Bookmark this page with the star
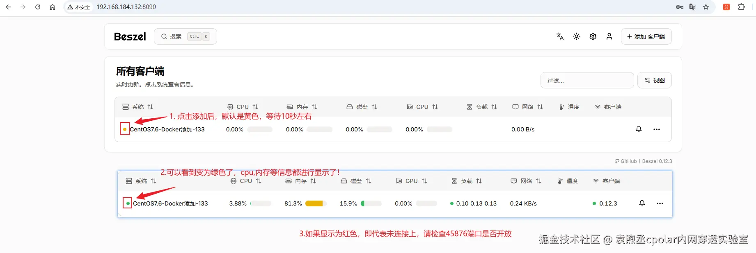The height and width of the screenshot is (253, 756). [706, 7]
